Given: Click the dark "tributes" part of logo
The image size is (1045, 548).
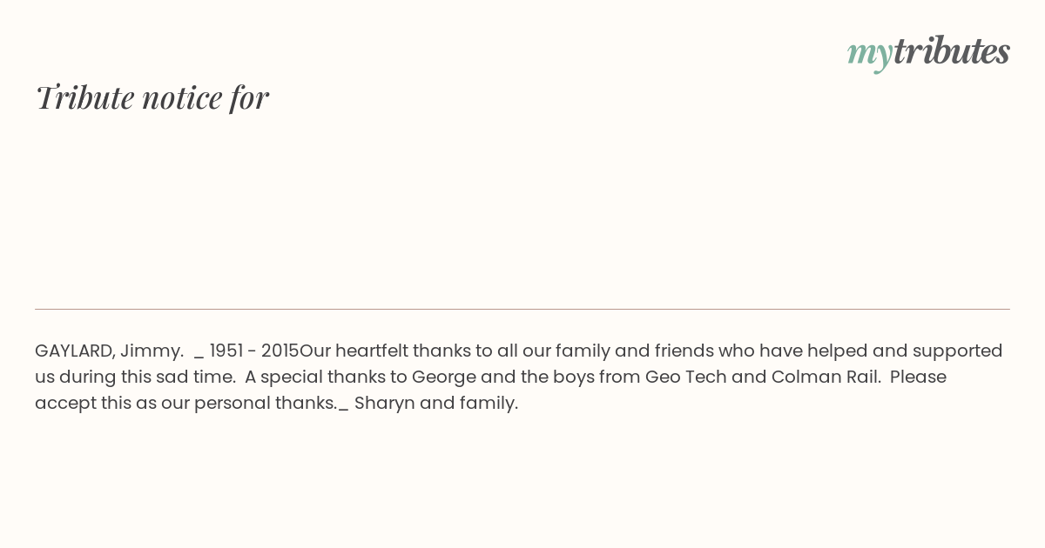Looking at the screenshot, I should point(951,50).
